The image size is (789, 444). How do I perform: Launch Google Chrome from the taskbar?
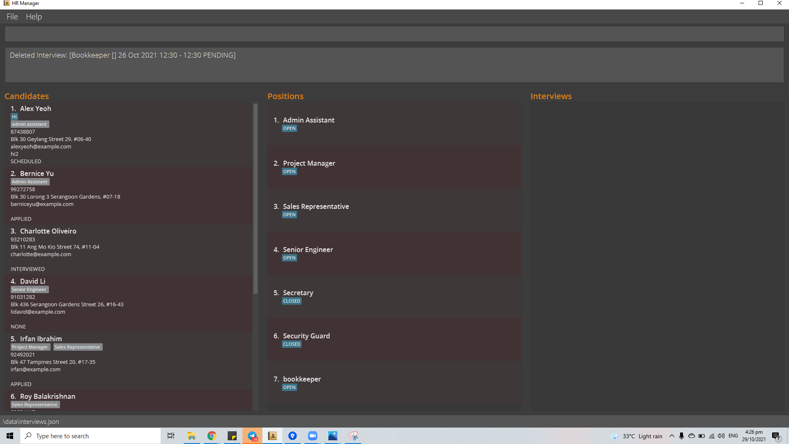[212, 436]
